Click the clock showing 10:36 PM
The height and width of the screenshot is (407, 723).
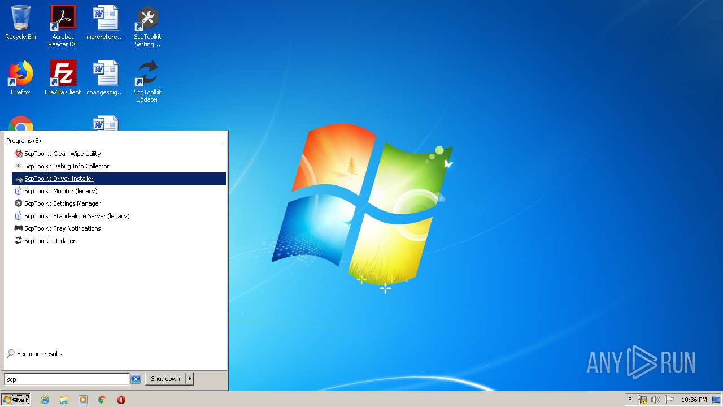tap(694, 400)
